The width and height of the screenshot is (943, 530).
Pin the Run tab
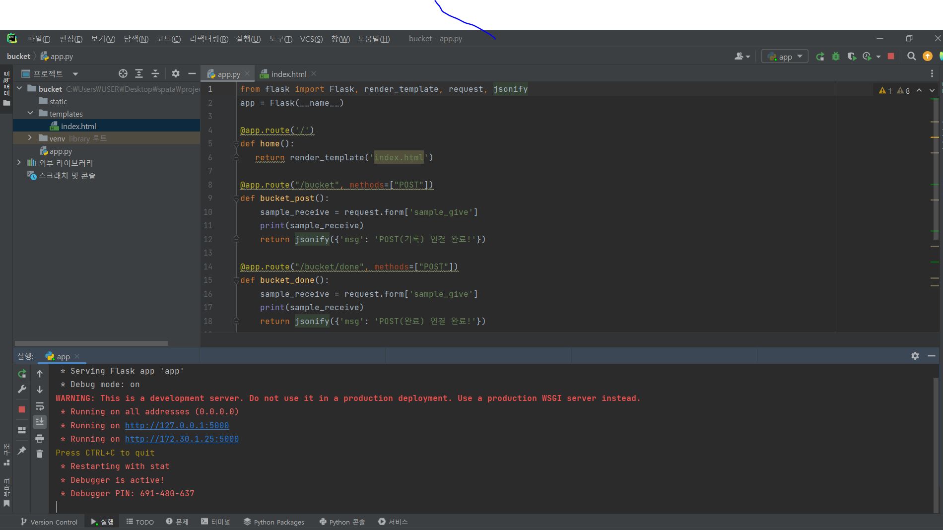[x=22, y=450]
